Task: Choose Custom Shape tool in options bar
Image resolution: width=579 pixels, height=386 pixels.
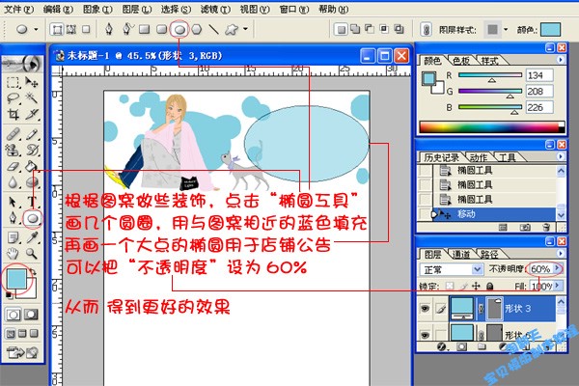Action: (232, 29)
